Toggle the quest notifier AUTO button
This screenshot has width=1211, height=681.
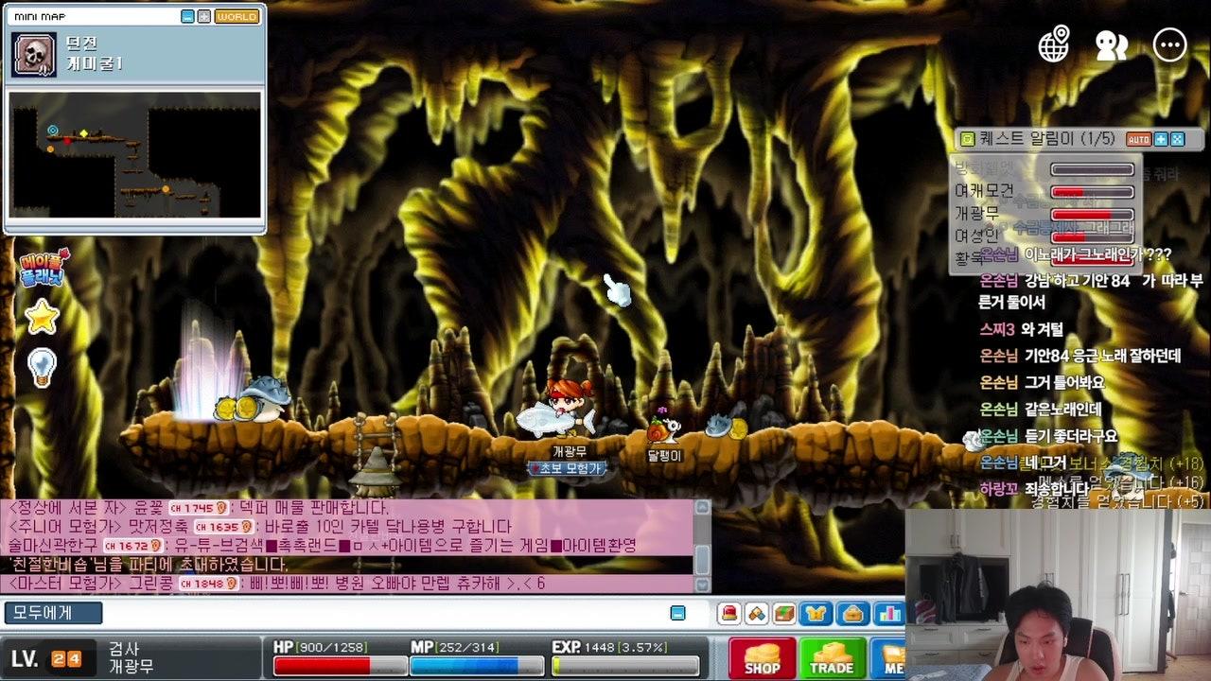(x=1138, y=139)
